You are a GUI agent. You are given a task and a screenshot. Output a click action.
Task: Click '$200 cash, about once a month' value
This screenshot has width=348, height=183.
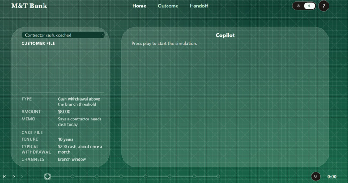(80, 149)
